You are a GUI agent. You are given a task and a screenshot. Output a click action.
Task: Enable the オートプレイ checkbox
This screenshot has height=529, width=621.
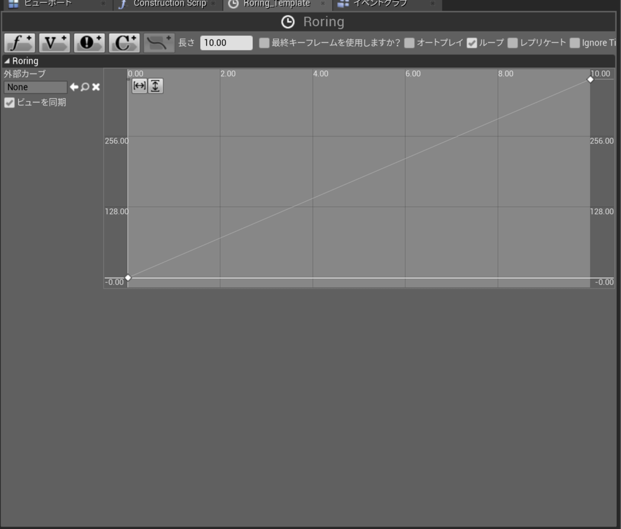409,43
